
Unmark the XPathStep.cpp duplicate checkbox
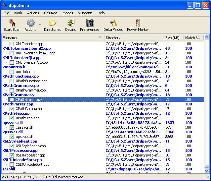click(x=12, y=118)
